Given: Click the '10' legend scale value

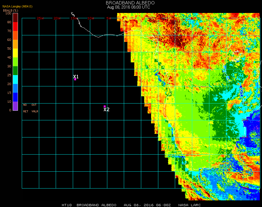Looking at the screenshot, I should tap(9, 102).
